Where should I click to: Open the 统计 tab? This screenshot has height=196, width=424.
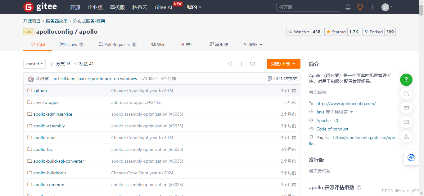click(x=187, y=45)
